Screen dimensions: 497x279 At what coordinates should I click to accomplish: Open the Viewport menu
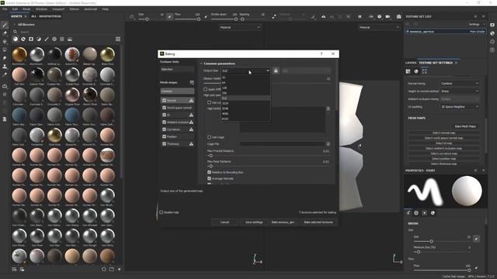[58, 9]
